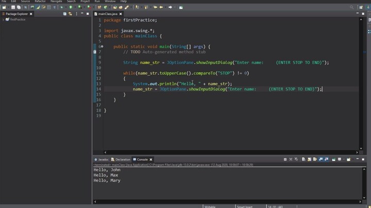Click the Debug bug icon

pos(61,7)
